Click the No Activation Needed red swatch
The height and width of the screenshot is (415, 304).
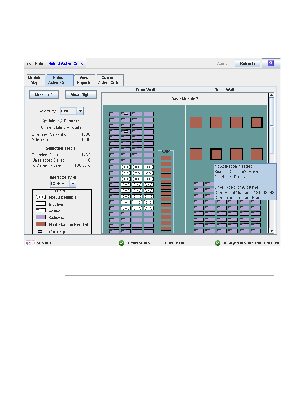coord(41,225)
